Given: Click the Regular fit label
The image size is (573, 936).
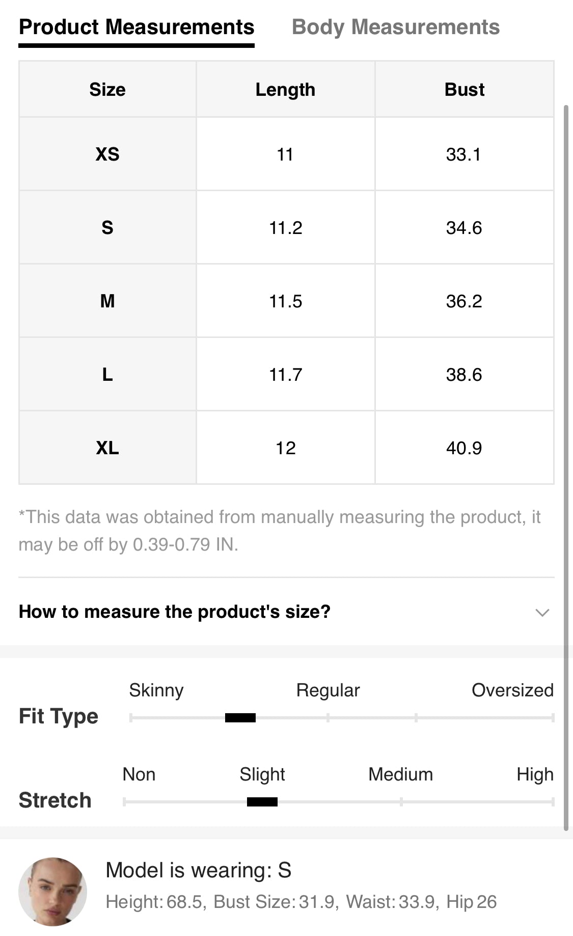Looking at the screenshot, I should pyautogui.click(x=328, y=690).
